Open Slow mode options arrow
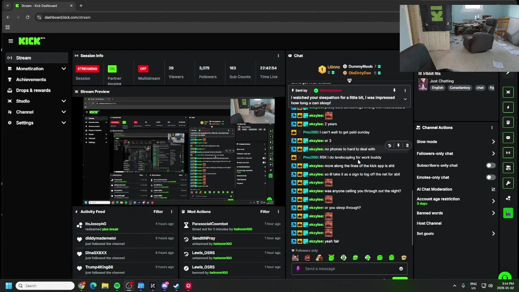Image resolution: width=519 pixels, height=292 pixels. (493, 142)
